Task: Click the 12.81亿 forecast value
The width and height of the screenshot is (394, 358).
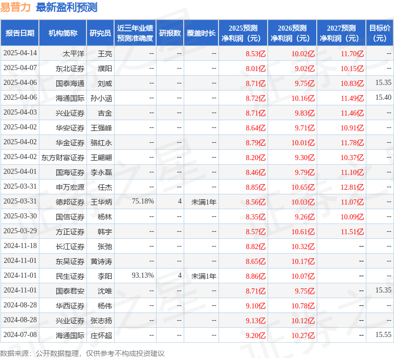Action: pyautogui.click(x=352, y=187)
